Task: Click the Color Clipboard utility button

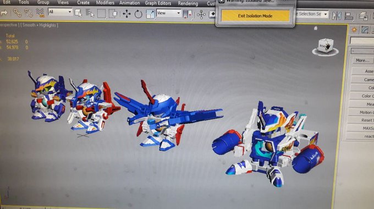Action: coord(362,96)
